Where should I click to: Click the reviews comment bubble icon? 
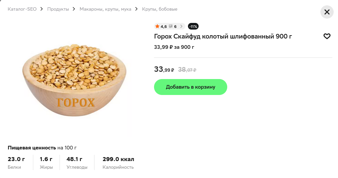pos(171,27)
